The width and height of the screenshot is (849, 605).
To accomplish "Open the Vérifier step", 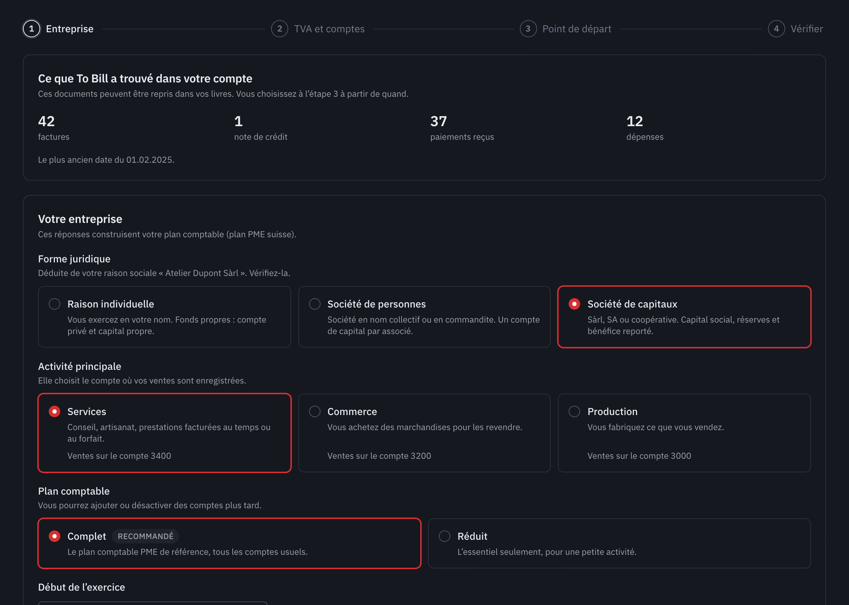I will click(806, 29).
